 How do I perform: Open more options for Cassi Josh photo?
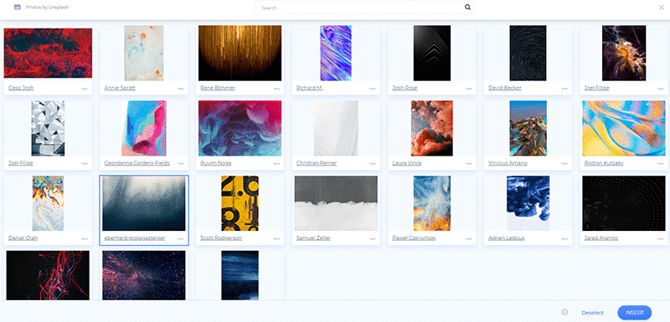click(x=85, y=89)
